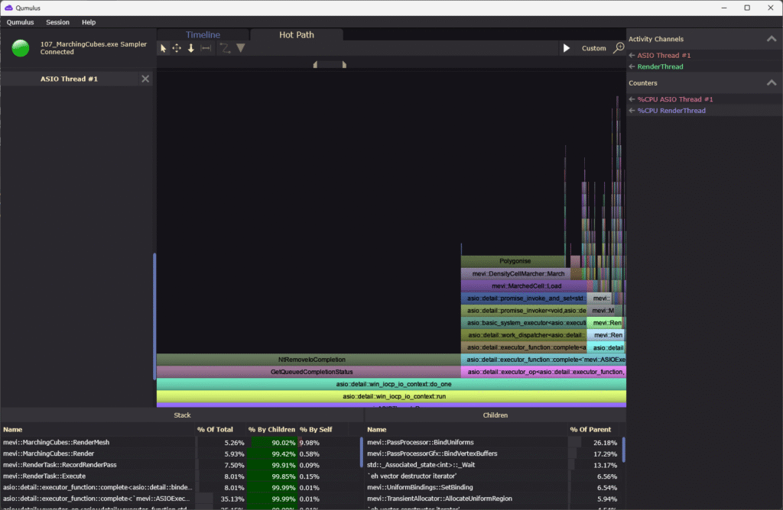Select mevi::MarchingCubes::RenderMesh stack row
The width and height of the screenshot is (783, 510).
(56, 442)
